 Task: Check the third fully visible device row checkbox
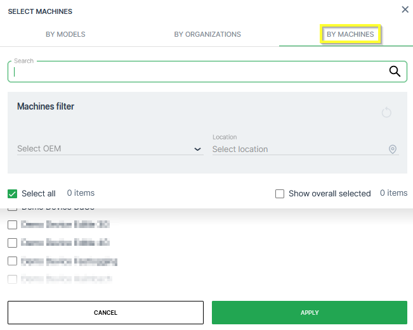point(12,261)
